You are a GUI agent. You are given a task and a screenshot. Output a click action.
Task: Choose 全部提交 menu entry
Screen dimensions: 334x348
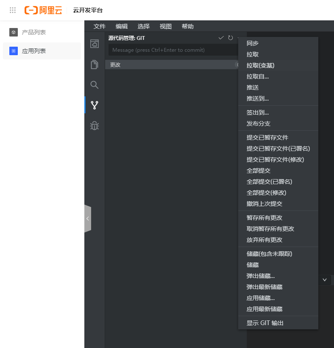278,171
